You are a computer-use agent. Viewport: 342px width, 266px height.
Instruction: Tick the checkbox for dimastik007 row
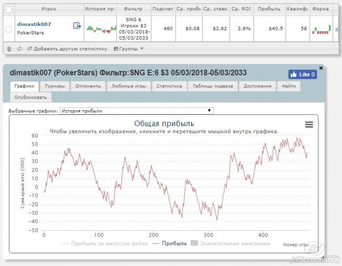tap(9, 29)
